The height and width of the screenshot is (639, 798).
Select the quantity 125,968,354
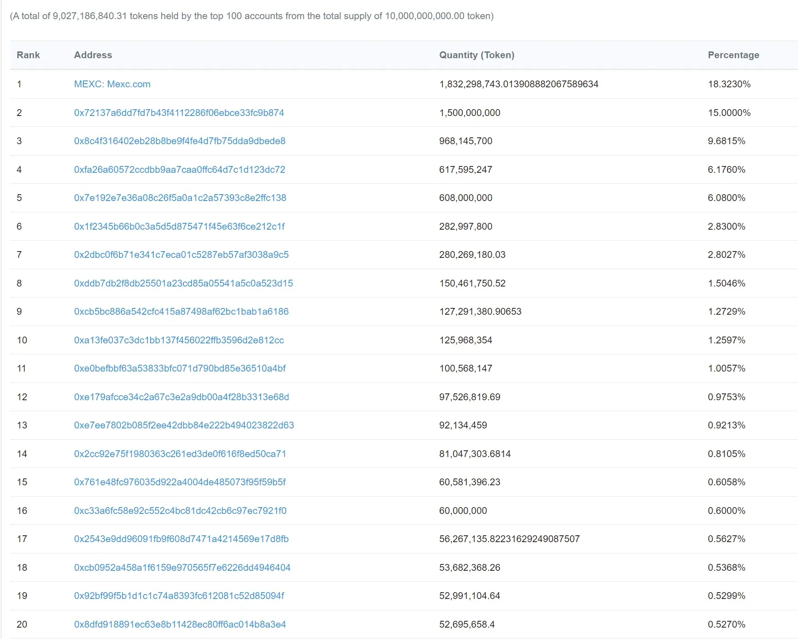(465, 340)
